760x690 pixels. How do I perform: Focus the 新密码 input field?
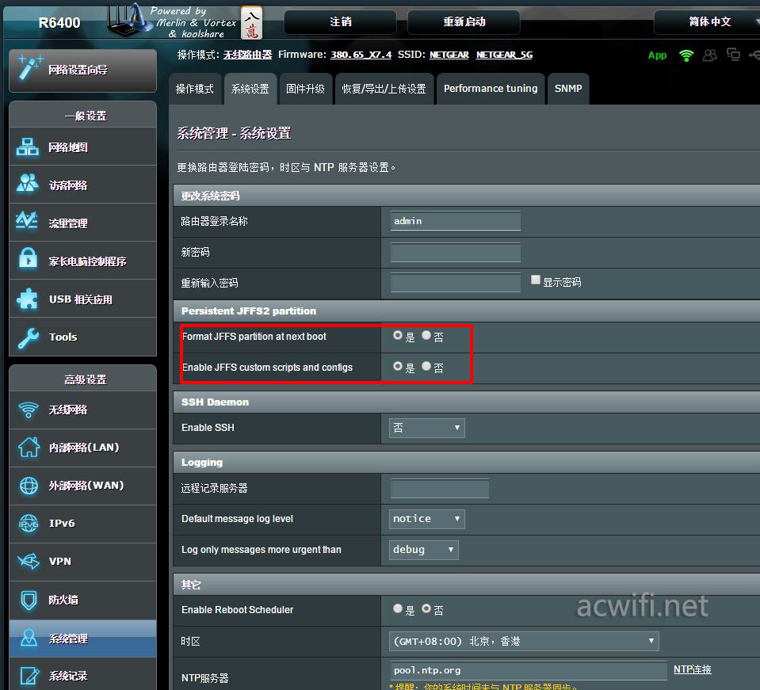456,253
